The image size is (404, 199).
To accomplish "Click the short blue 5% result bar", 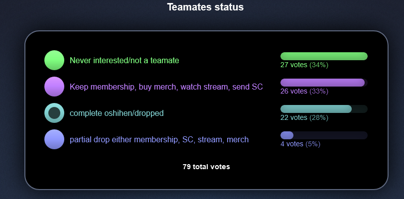I will 287,135.
